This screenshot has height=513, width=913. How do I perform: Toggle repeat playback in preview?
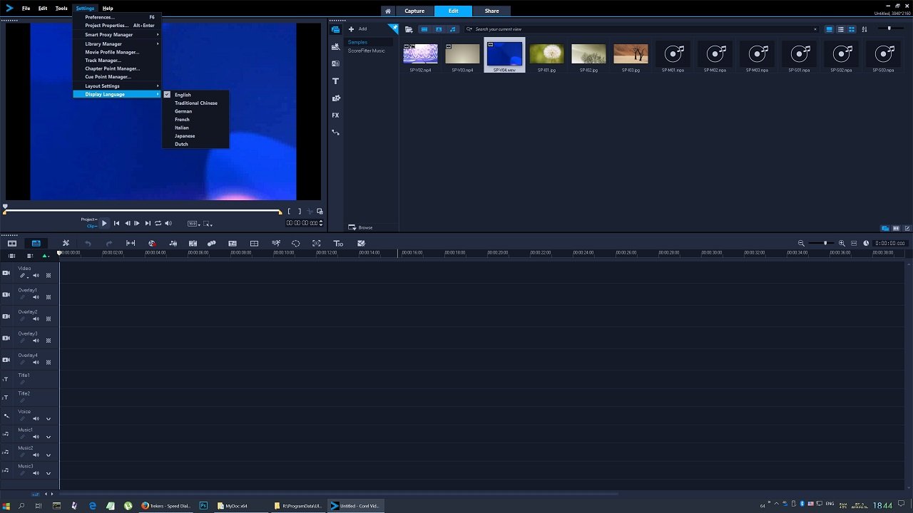158,224
